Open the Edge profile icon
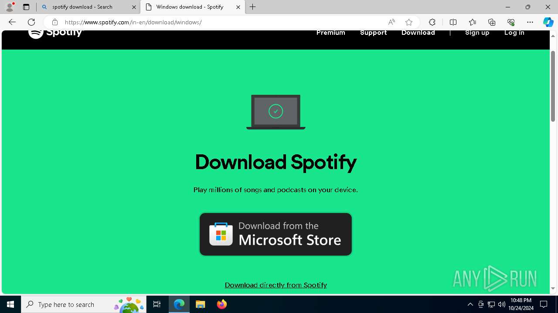558x313 pixels. pyautogui.click(x=10, y=7)
